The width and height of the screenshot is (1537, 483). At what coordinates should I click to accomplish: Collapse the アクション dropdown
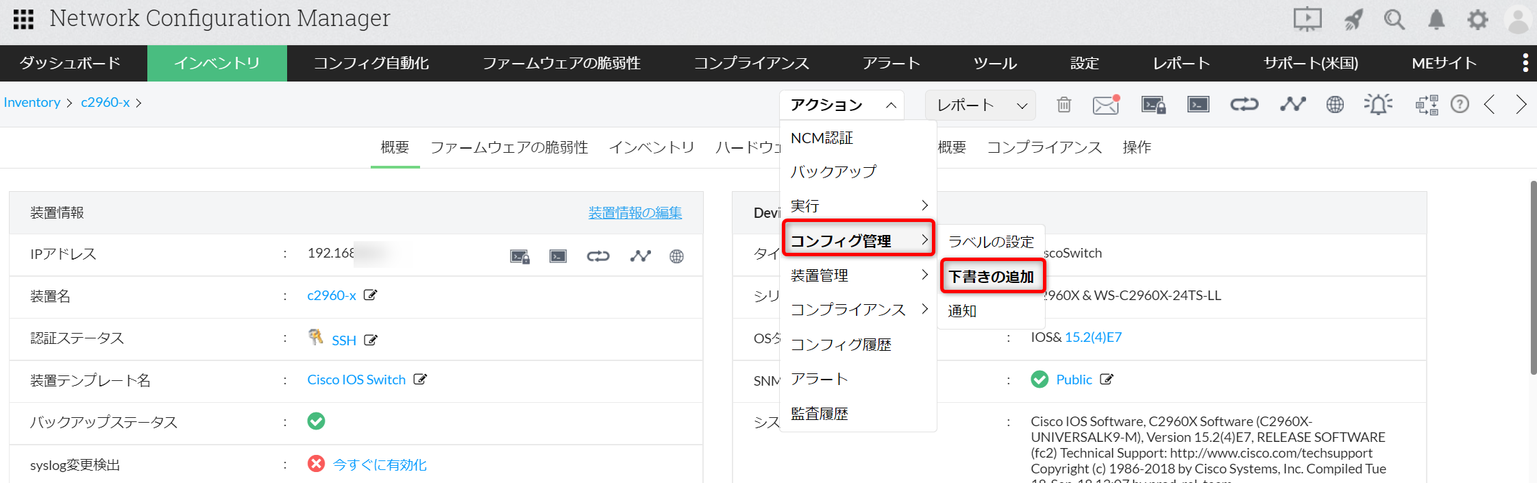pyautogui.click(x=842, y=105)
